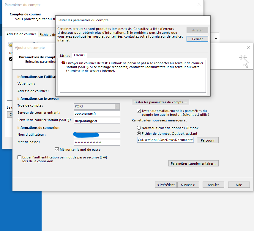Browse for data file with Parcourir
This screenshot has width=254, height=231.
pos(207,140)
